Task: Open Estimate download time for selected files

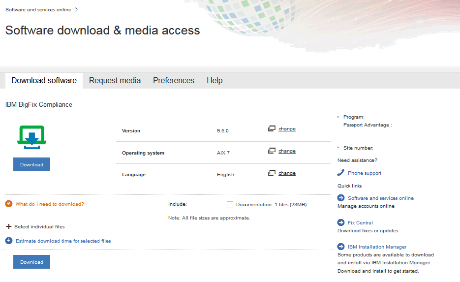Action: 63,241
